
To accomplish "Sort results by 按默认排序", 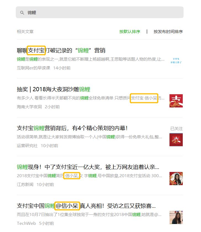I will coord(130,31).
